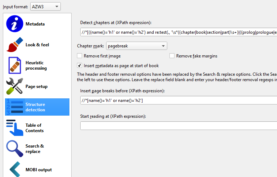Expand the Chapter mark pagebreak dropdown
This screenshot has width=277, height=177.
(x=136, y=46)
